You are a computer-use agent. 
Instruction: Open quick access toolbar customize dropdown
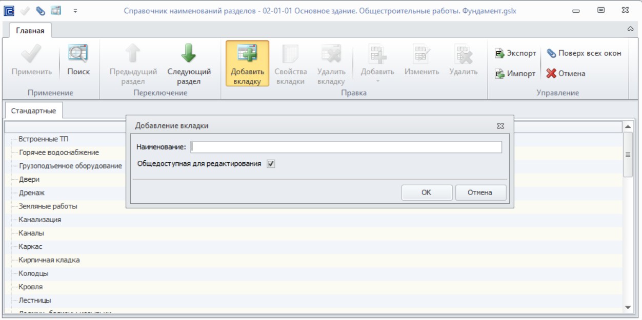75,10
